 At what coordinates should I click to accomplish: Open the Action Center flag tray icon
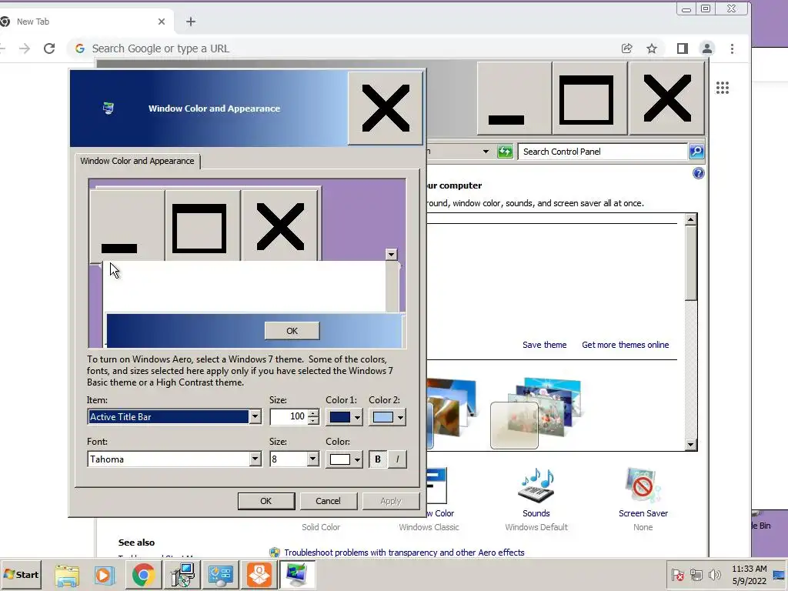point(677,575)
